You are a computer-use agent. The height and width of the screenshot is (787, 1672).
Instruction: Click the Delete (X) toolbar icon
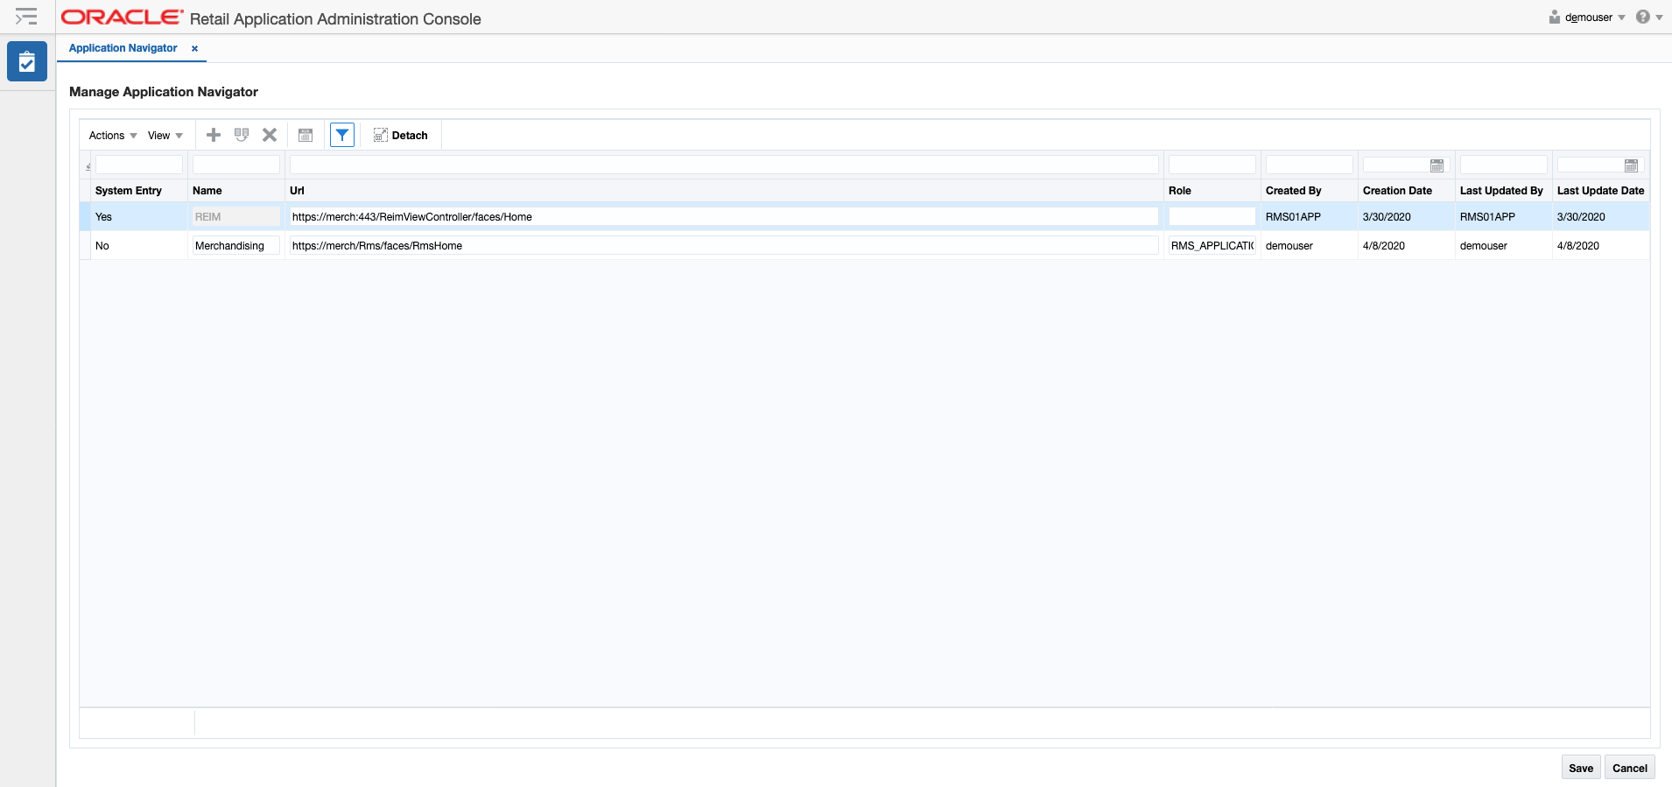270,135
